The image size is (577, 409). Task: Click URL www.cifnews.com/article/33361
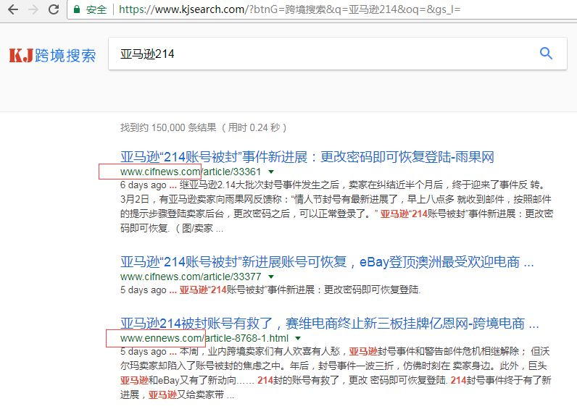pyautogui.click(x=190, y=172)
